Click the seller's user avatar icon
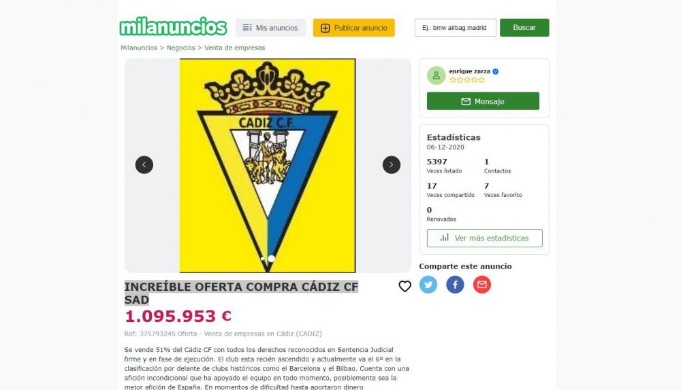The image size is (681, 390). [436, 75]
